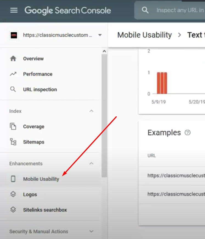Screen dimensions: 205x239
Task: Go to the Performance report
Action: tap(38, 74)
